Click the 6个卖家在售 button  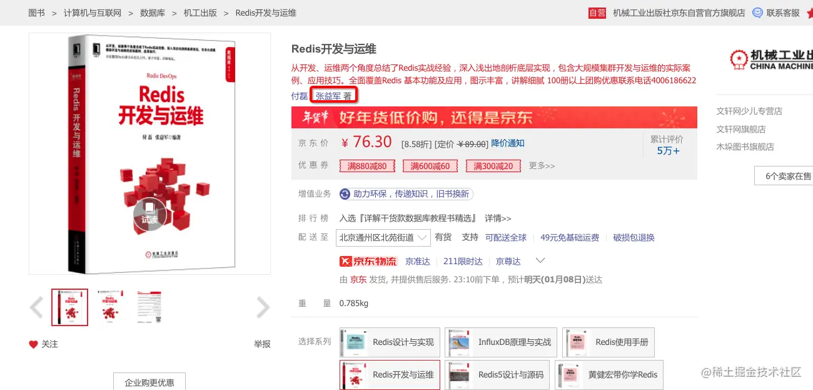pos(784,176)
